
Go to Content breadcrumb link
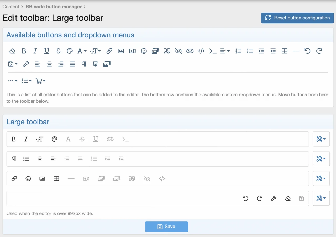click(11, 7)
